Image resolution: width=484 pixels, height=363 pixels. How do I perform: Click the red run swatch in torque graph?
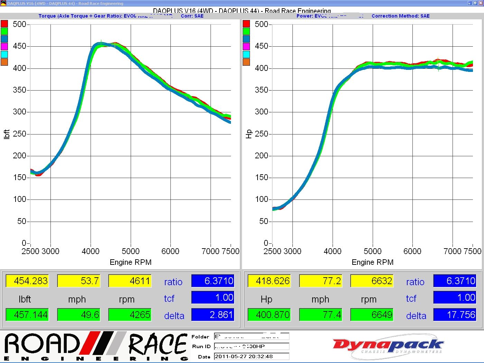click(4, 24)
